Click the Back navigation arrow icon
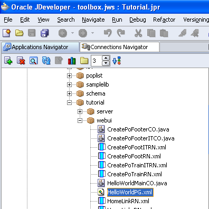The width and height of the screenshot is (209, 209). [63, 33]
